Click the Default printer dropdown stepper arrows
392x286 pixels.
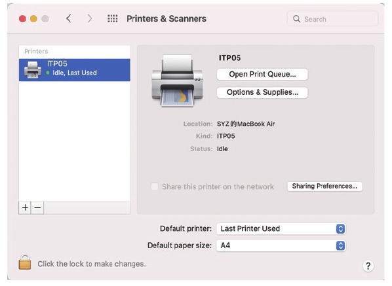(x=340, y=228)
